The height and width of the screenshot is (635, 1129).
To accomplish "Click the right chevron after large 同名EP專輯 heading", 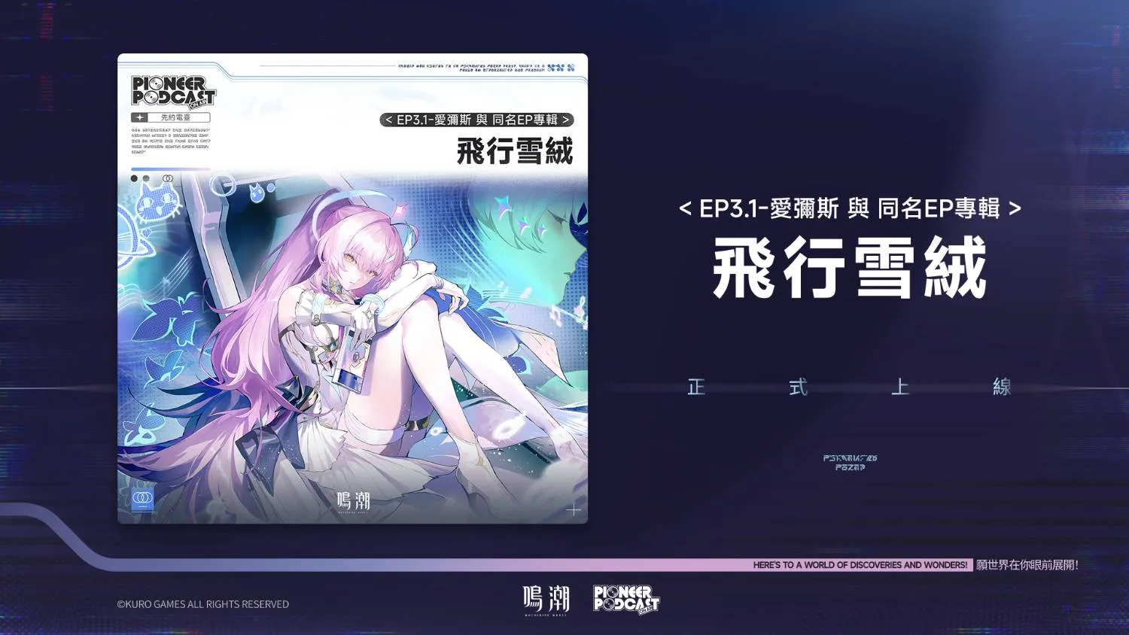I will (x=1015, y=208).
